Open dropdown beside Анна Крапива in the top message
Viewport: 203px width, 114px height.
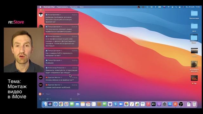pyautogui.click(x=60, y=15)
